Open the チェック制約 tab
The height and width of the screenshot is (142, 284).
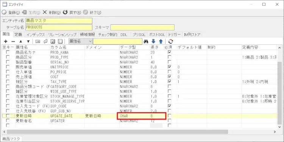[108, 34]
